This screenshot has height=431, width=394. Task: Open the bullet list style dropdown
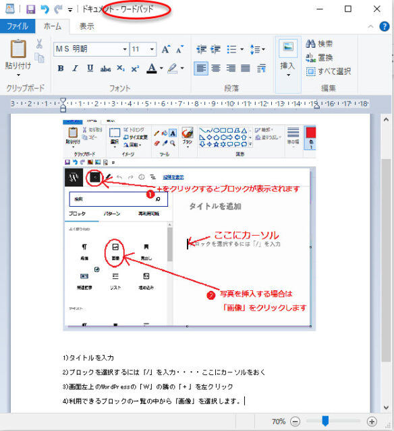tap(242, 49)
